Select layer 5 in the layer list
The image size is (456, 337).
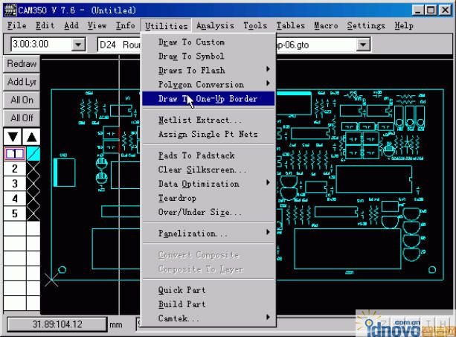15,214
